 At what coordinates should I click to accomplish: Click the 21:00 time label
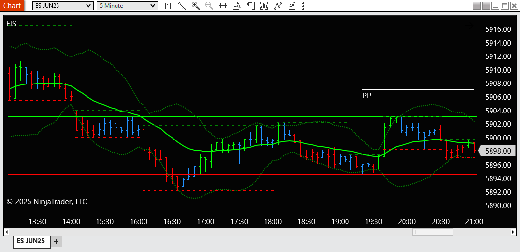[474, 221]
